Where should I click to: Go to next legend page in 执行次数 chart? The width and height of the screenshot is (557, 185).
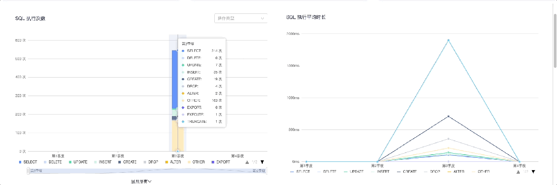[x=262, y=162]
